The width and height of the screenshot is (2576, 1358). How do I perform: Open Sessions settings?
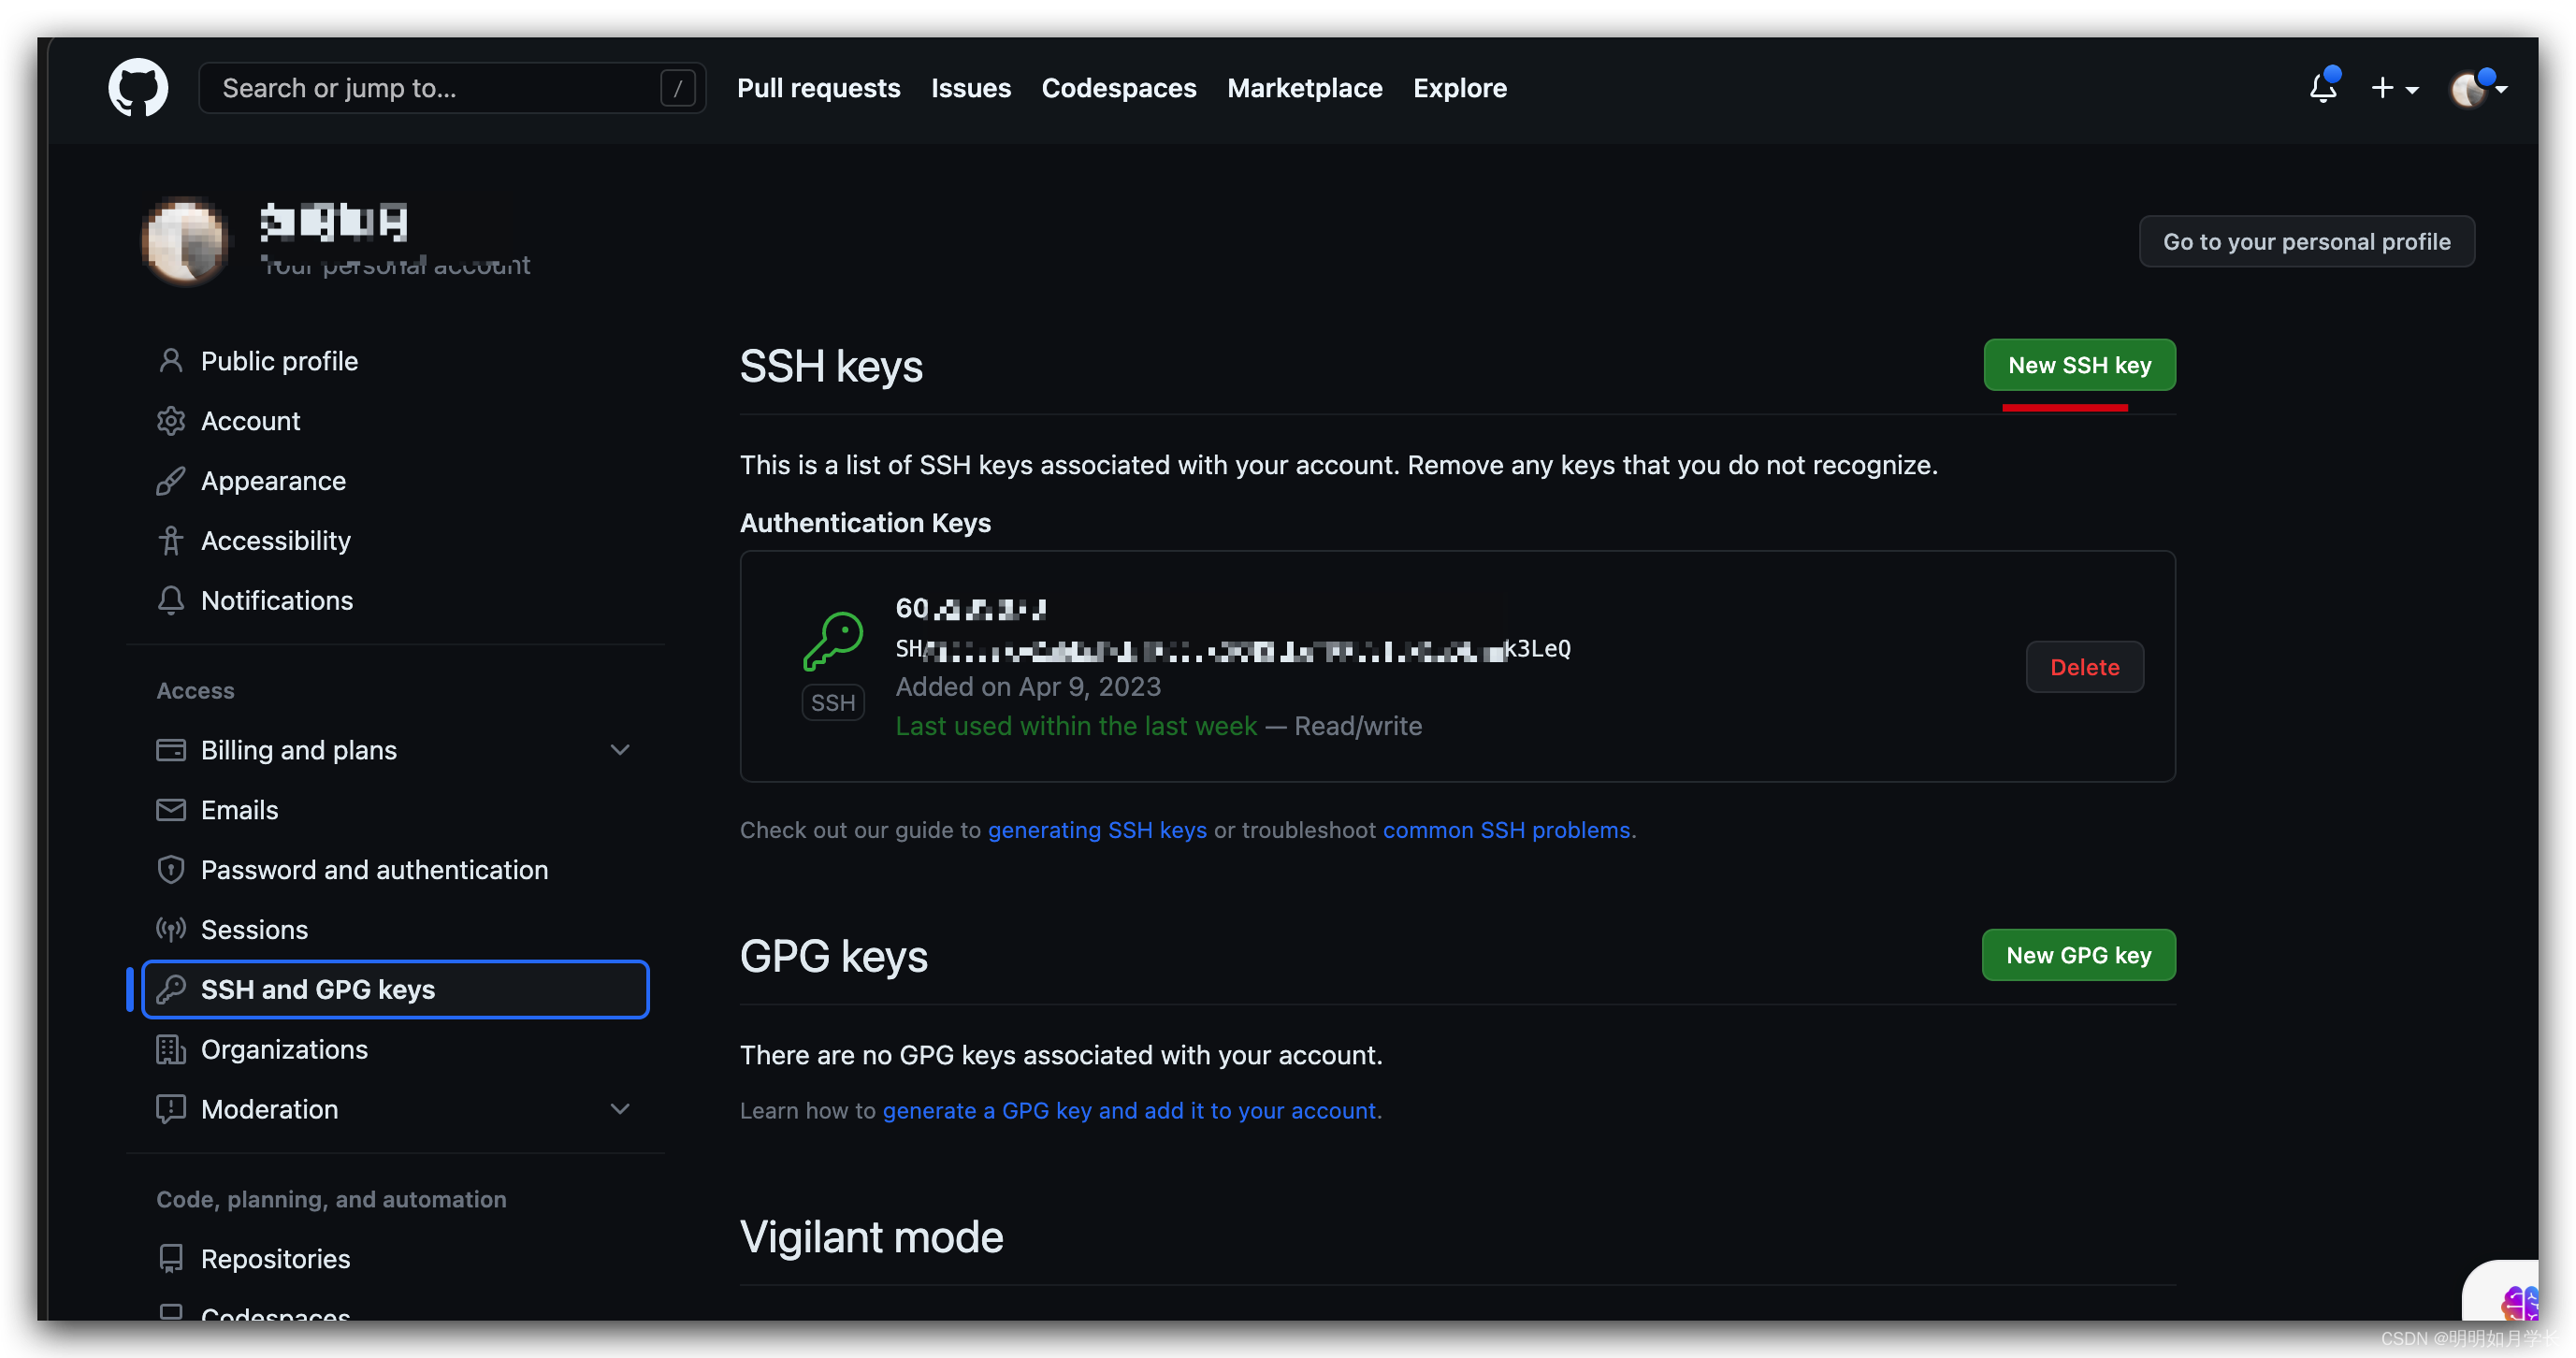tap(395, 930)
